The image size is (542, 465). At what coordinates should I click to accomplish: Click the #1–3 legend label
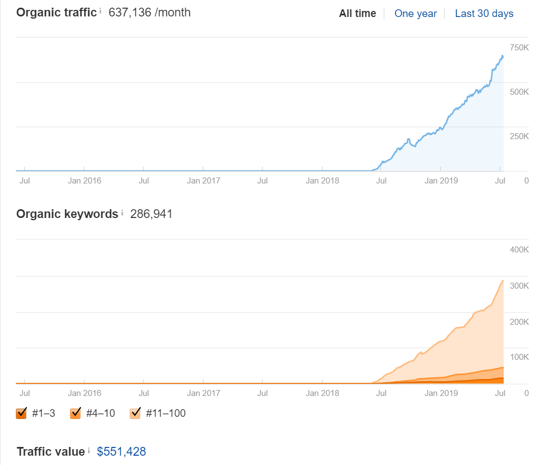click(44, 413)
